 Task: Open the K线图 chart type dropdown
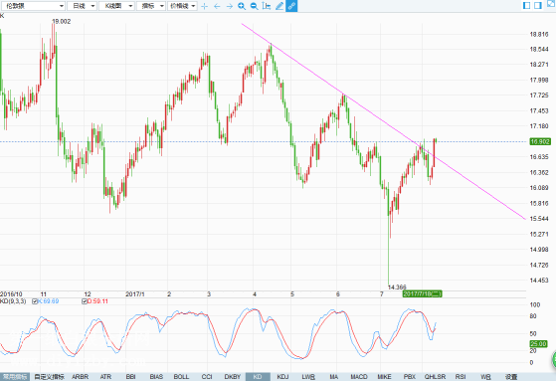pyautogui.click(x=116, y=6)
